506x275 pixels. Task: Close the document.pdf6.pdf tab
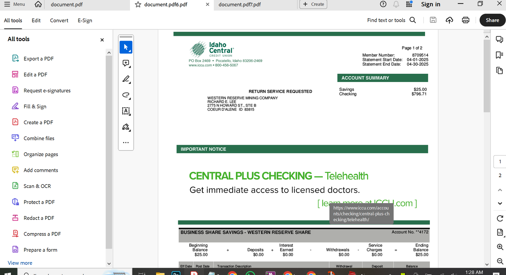pos(207,4)
